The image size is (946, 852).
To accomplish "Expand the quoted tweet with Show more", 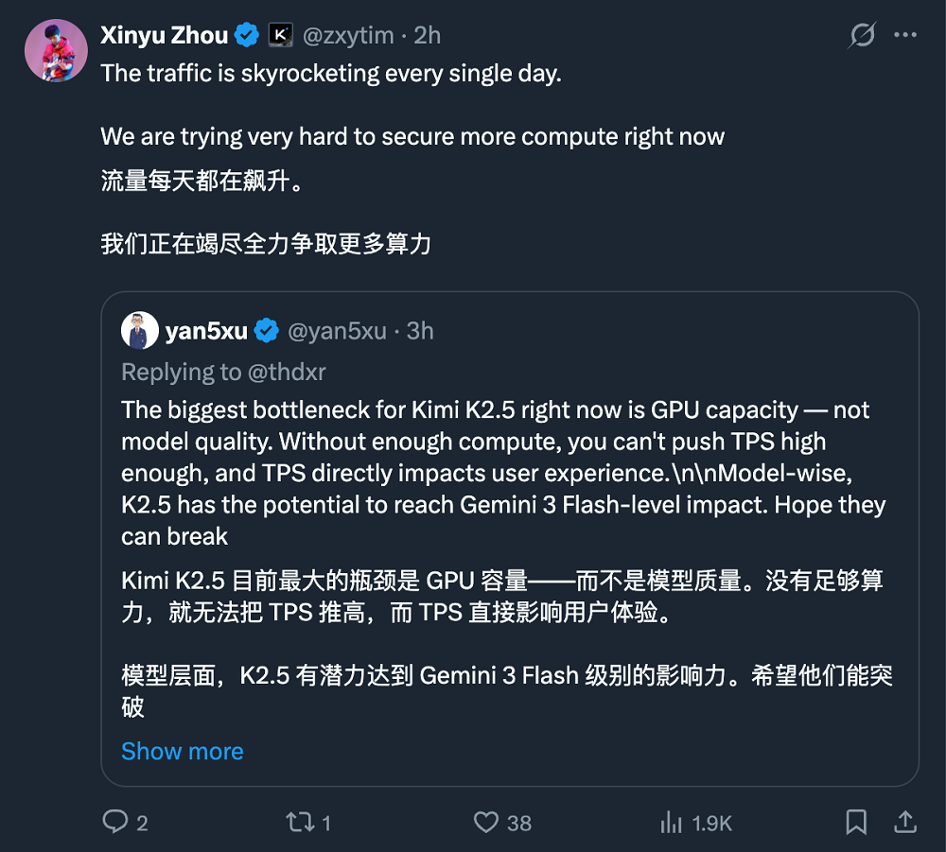I will coord(183,751).
